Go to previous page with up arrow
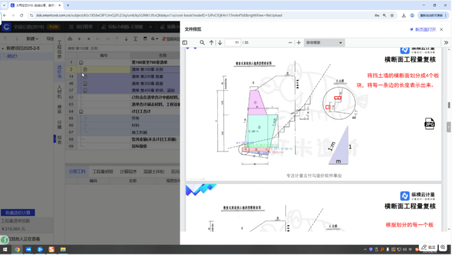 coord(211,42)
